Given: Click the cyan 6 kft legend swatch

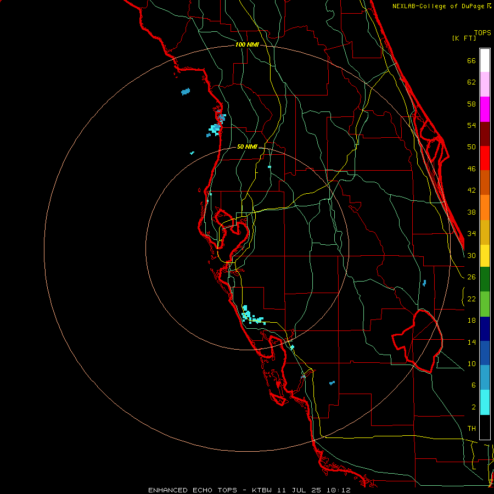Looking at the screenshot, I should tap(485, 402).
